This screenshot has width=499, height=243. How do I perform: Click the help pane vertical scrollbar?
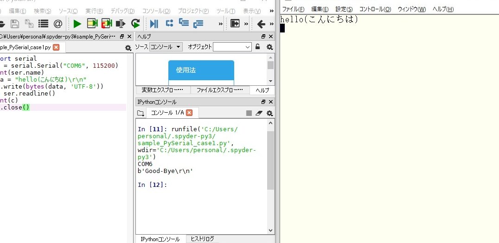(x=270, y=70)
